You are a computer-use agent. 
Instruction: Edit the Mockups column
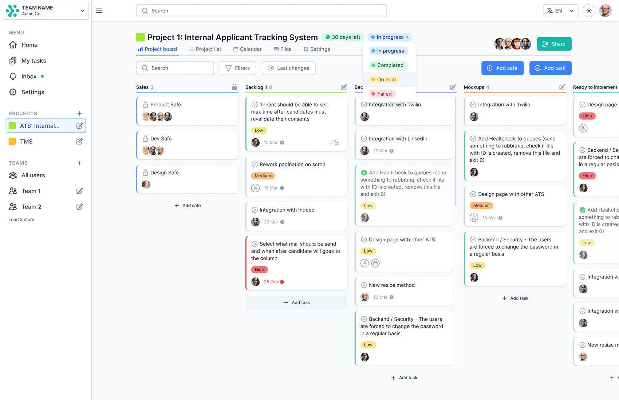click(x=562, y=87)
